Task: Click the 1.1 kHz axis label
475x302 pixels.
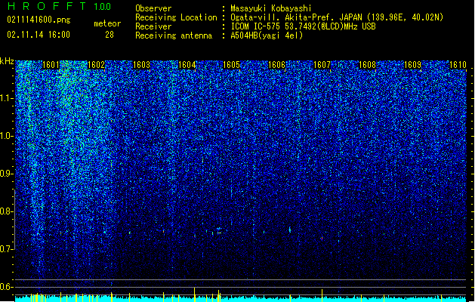Action: point(6,98)
